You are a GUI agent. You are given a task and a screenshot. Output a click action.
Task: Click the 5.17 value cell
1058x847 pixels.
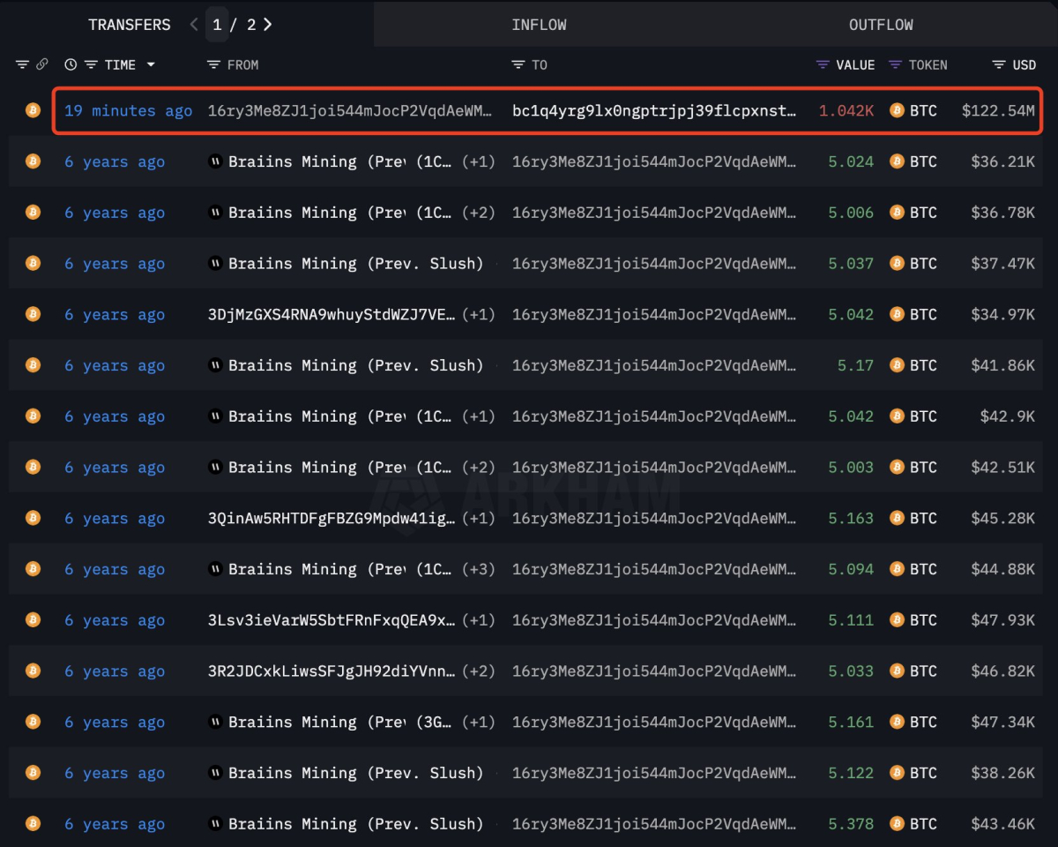tap(856, 365)
